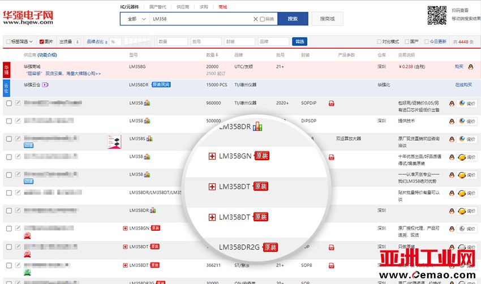Screen dimensions: 481x284
Task: Open chart icon beside LM358S
Action: [149, 139]
